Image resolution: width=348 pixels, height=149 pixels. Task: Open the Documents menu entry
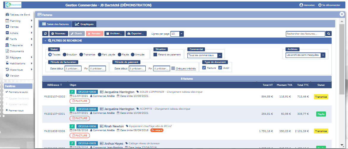pyautogui.click(x=15, y=51)
